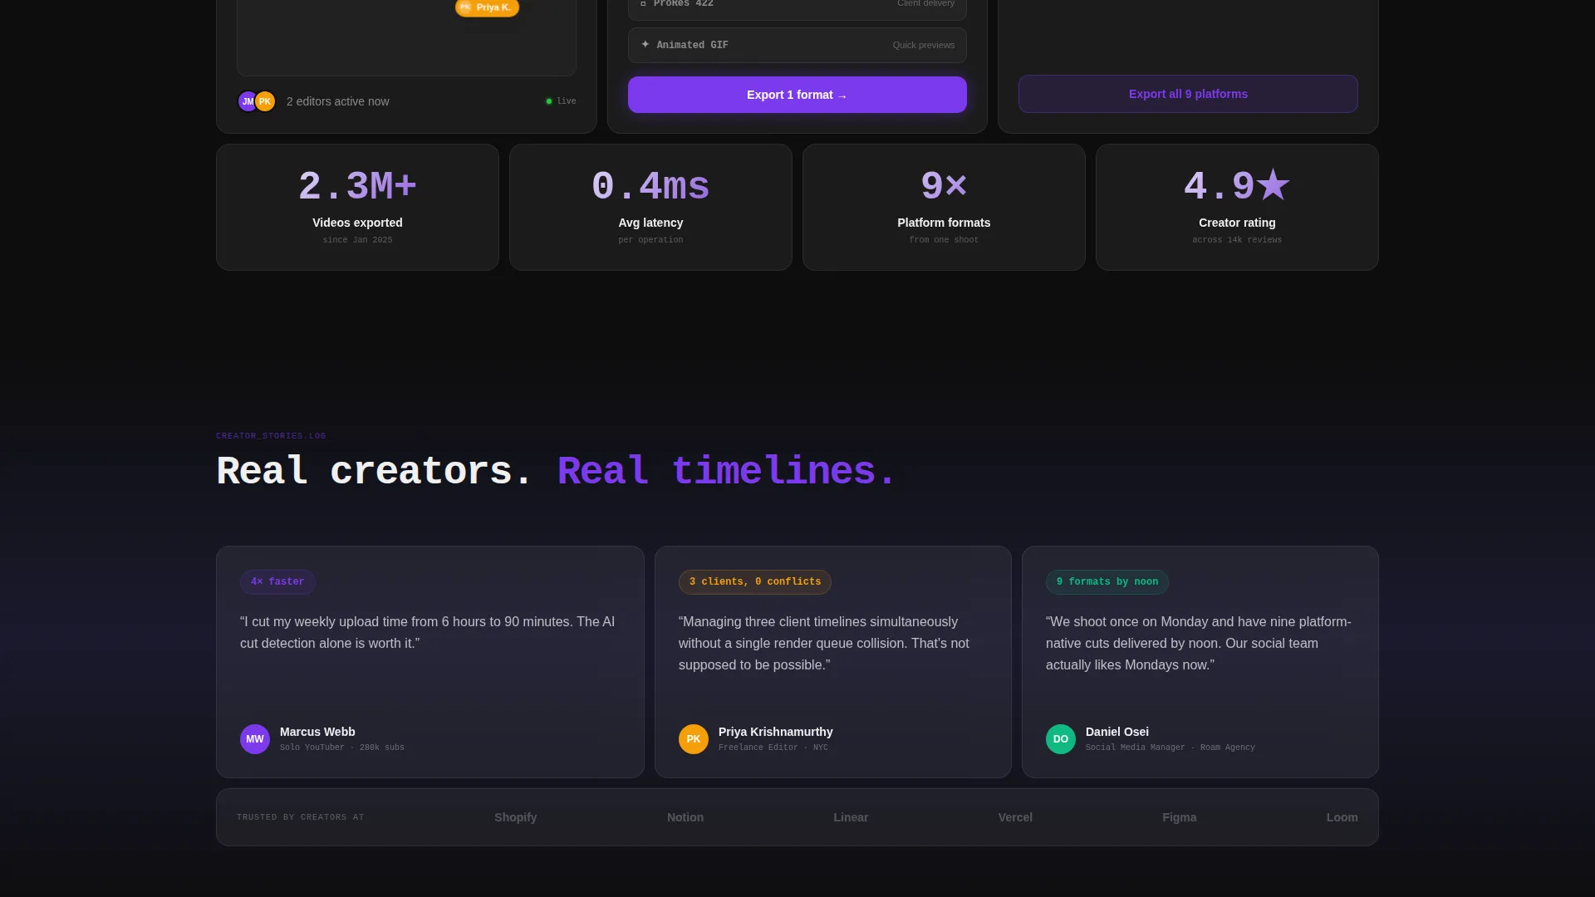Click 'per operation' caption
The image size is (1595, 897).
coord(650,240)
